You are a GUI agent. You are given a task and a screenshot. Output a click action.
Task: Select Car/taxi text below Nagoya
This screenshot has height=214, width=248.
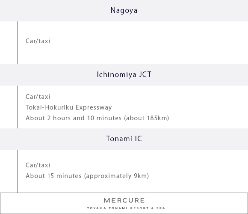[x=38, y=41]
